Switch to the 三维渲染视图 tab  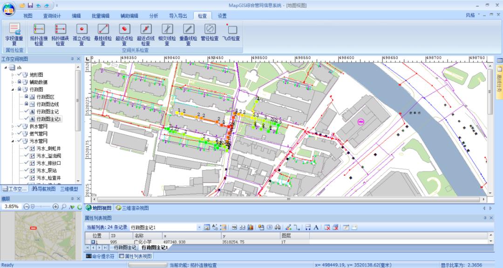pos(132,208)
